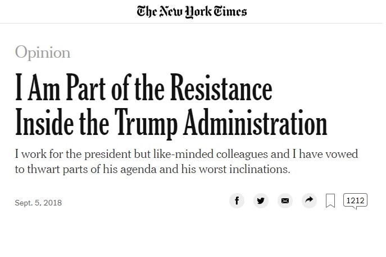Viewport: 386px width, 257px height.
Task: Click the word "Administration" in the headline
Action: 255,122
